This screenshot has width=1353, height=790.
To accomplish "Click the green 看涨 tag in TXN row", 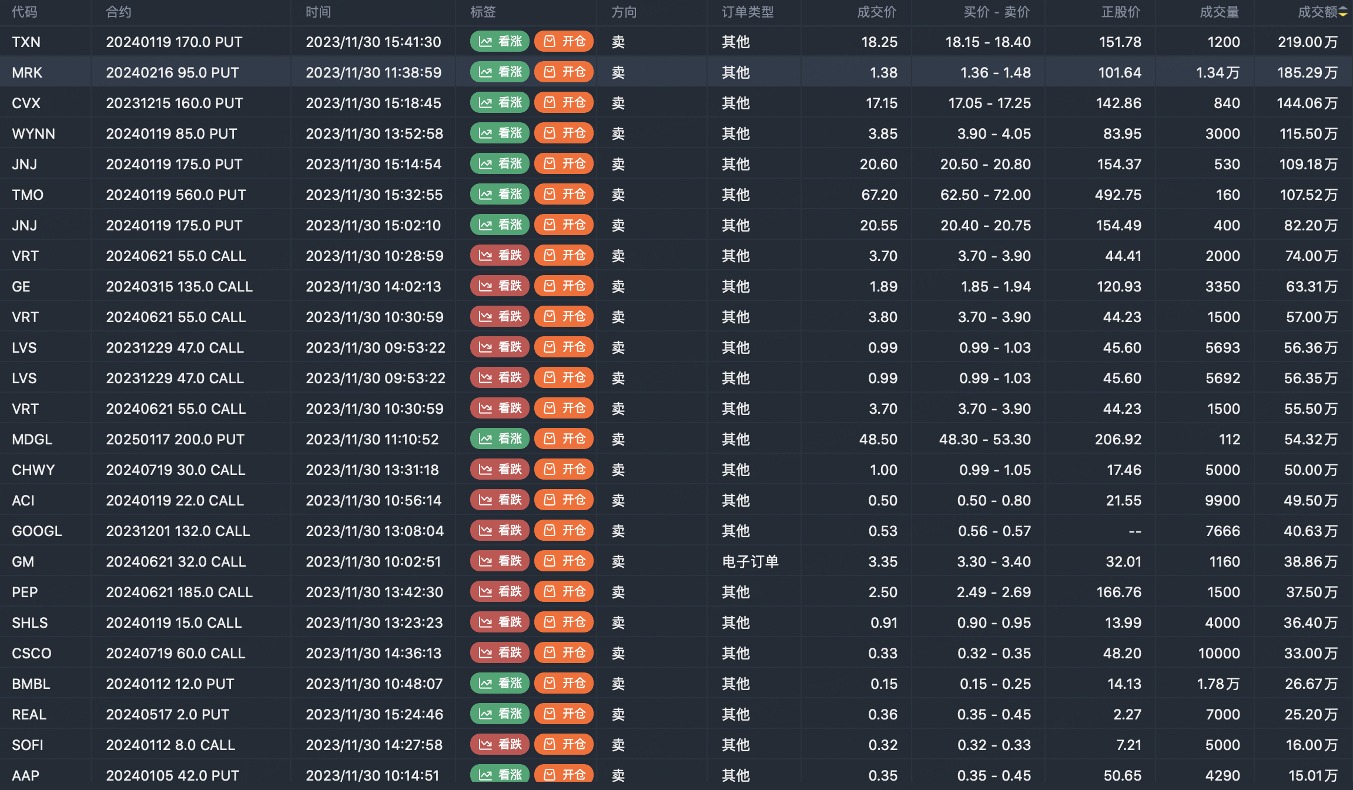I will coord(500,42).
